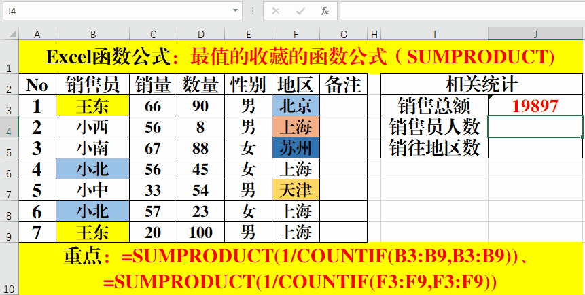
Task: Select column G header
Action: point(344,35)
